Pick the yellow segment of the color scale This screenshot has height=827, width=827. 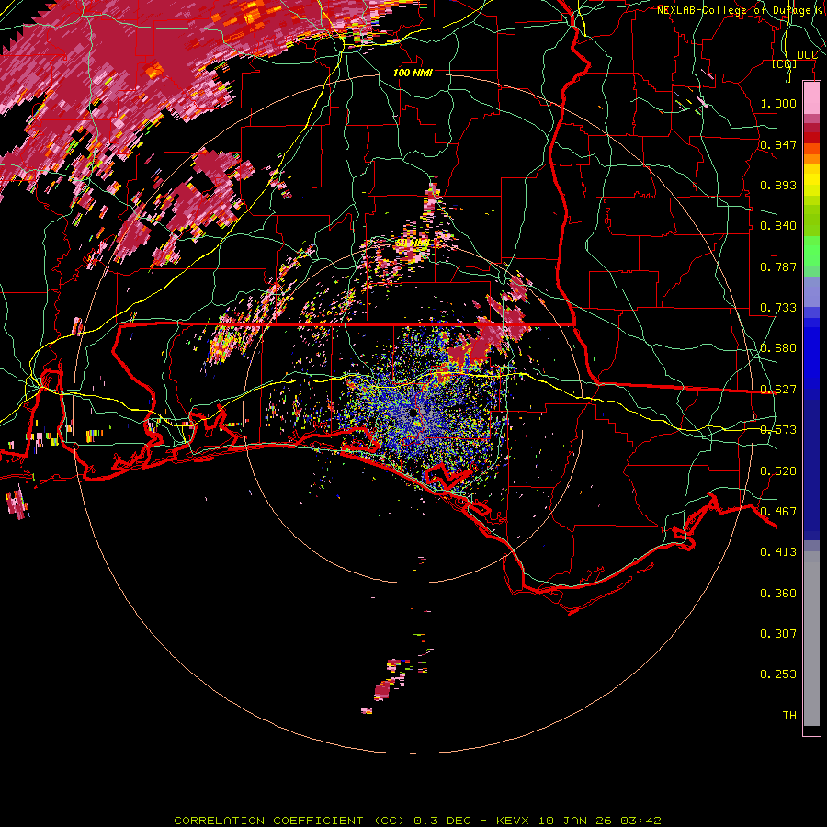[811, 181]
